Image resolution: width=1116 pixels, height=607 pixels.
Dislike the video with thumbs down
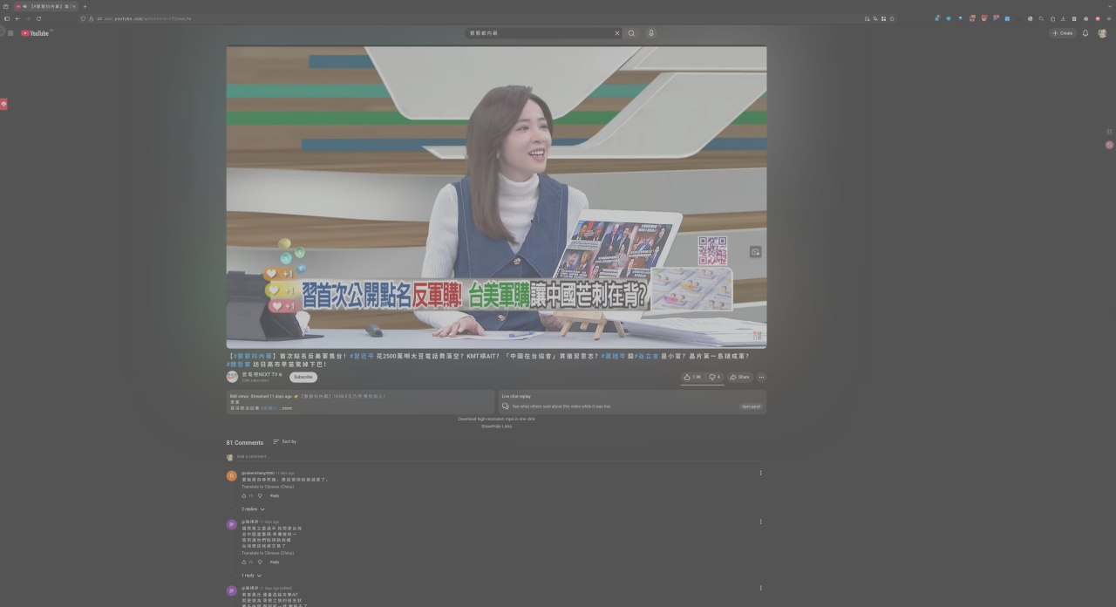714,377
